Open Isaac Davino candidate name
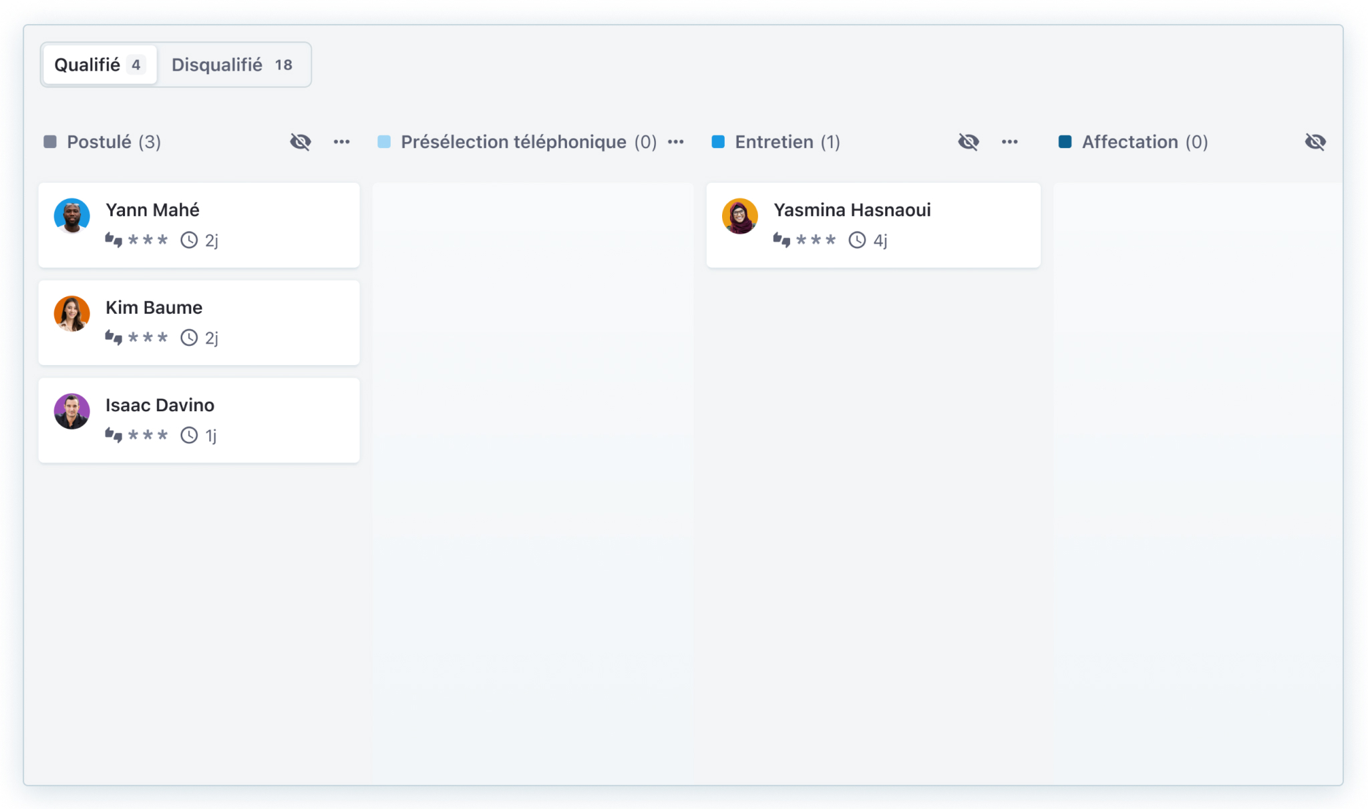The width and height of the screenshot is (1368, 809). (x=160, y=405)
